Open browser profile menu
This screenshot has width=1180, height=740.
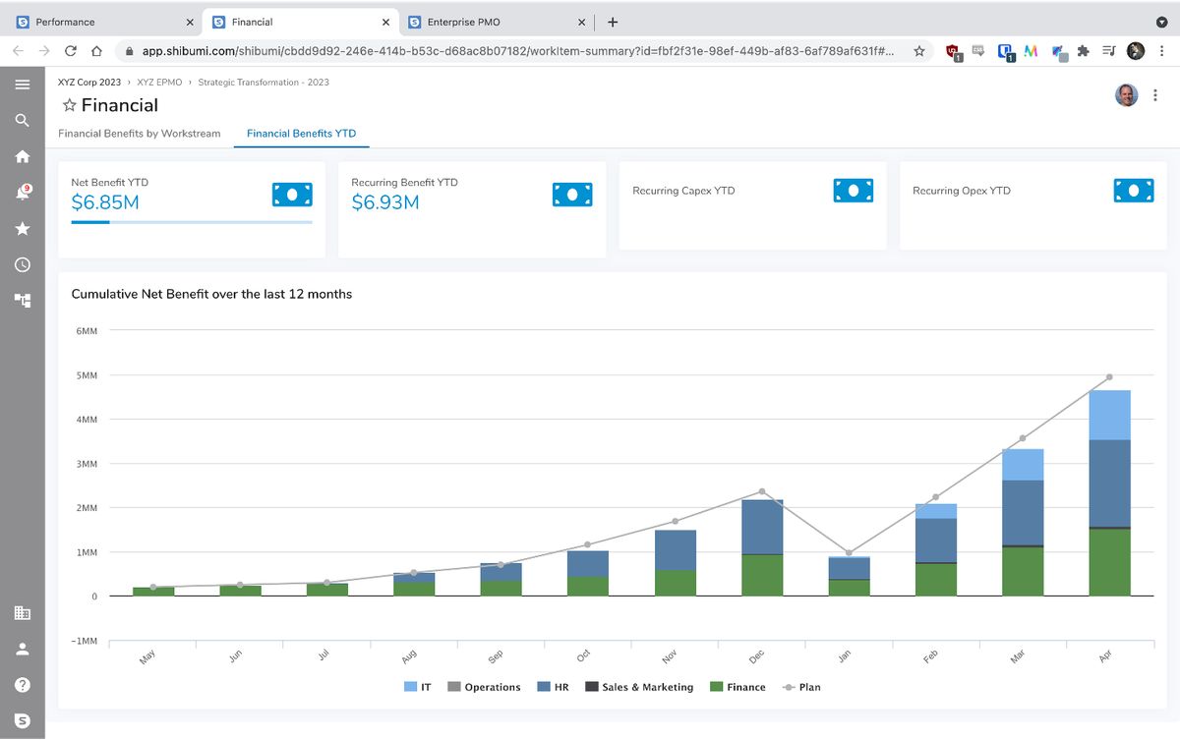click(x=1136, y=50)
